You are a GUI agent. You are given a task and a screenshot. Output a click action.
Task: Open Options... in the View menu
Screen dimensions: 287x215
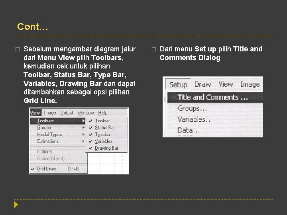pos(47,152)
